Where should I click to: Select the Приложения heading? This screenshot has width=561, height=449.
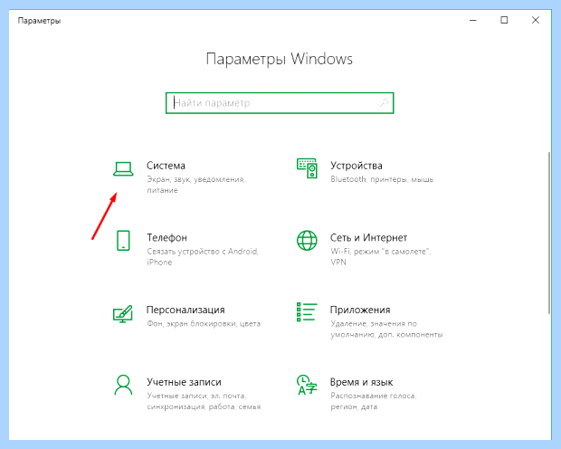point(360,310)
